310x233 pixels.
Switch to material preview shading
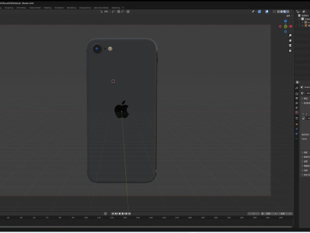click(x=285, y=12)
